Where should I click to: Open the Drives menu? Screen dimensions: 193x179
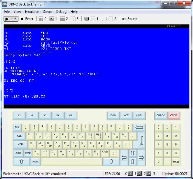[47, 12]
